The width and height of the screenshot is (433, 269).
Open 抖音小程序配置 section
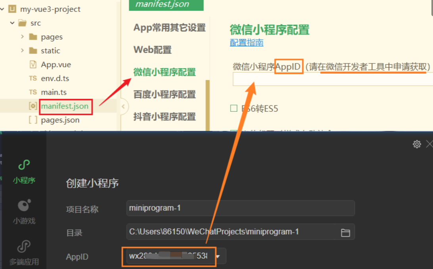point(165,117)
